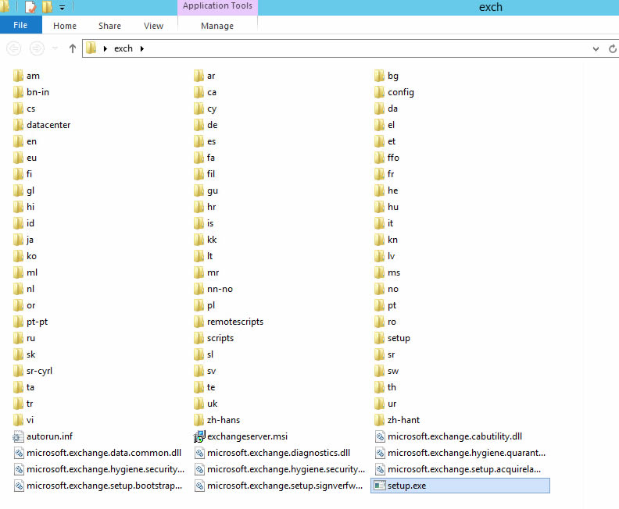Select the sr-cyrl folder icon
This screenshot has width=619, height=509.
(x=18, y=371)
